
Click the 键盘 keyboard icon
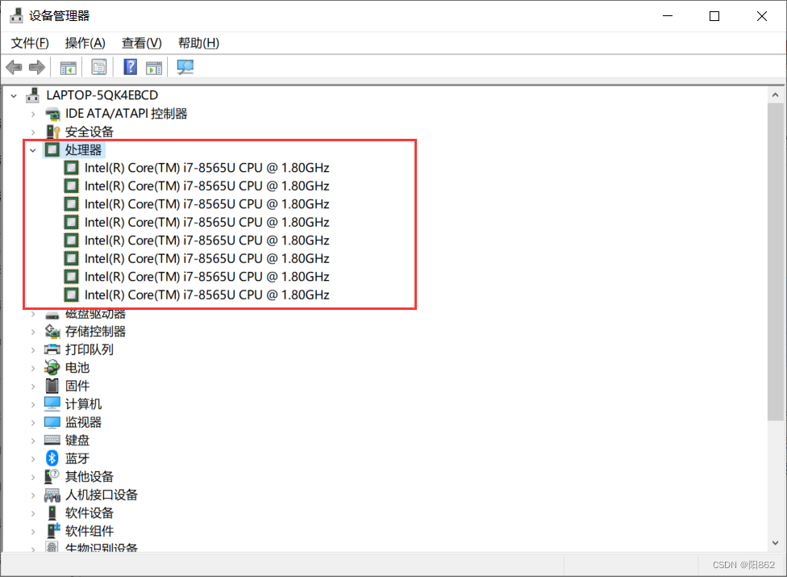(x=52, y=440)
